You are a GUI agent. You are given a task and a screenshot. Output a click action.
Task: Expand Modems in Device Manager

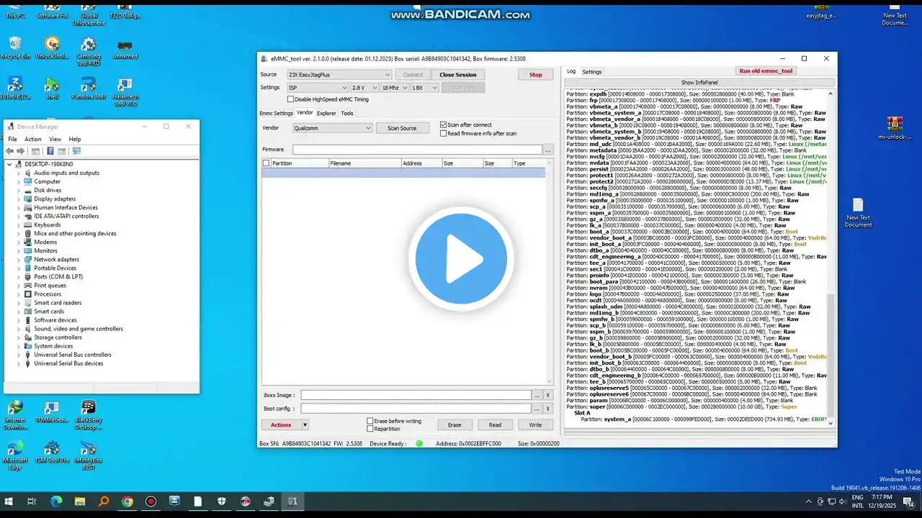click(19, 242)
